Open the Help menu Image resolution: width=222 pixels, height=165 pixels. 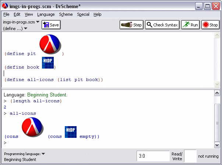tap(98, 14)
